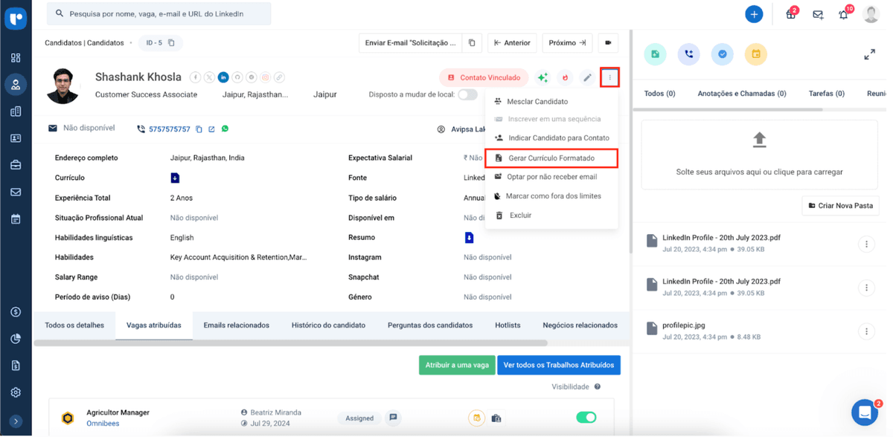
Task: Open three-dot menu for profilepic.jpg
Action: (866, 331)
